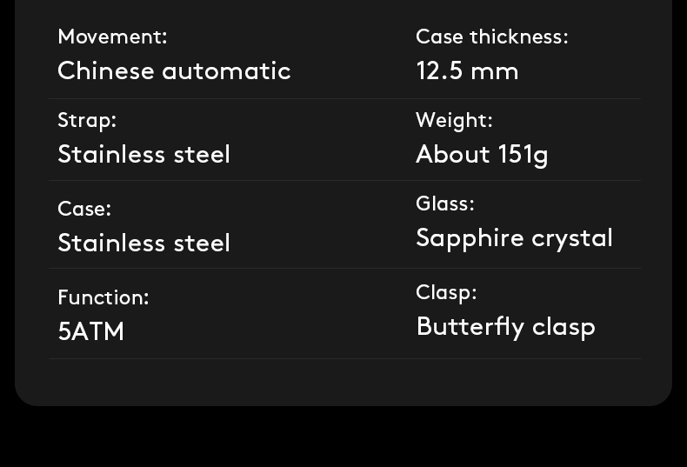Select the "Butterfly clasp" value text

tap(505, 326)
